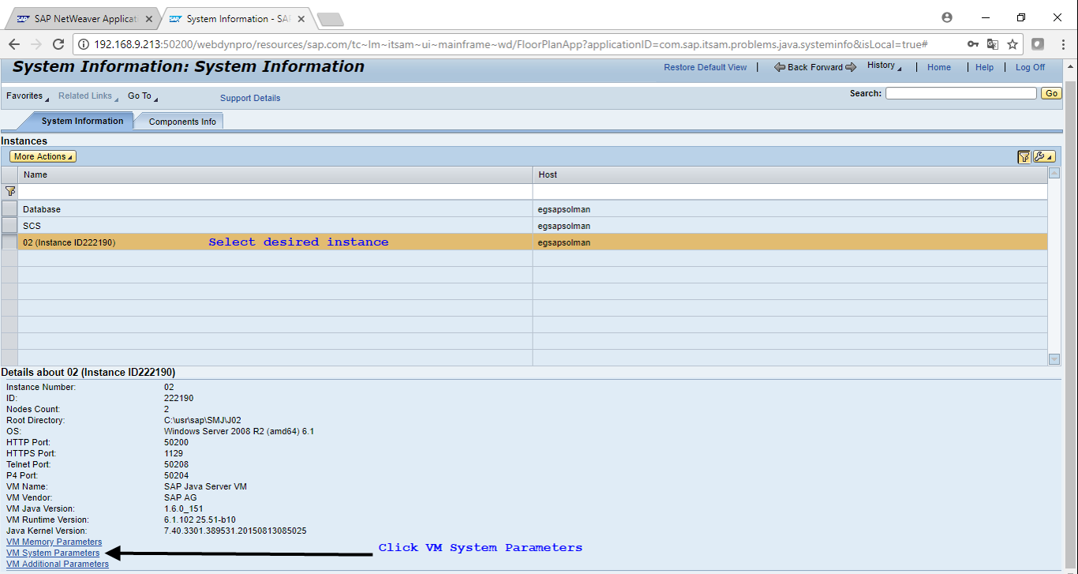Image resolution: width=1078 pixels, height=574 pixels.
Task: Switch to the System Information tab
Action: (82, 121)
